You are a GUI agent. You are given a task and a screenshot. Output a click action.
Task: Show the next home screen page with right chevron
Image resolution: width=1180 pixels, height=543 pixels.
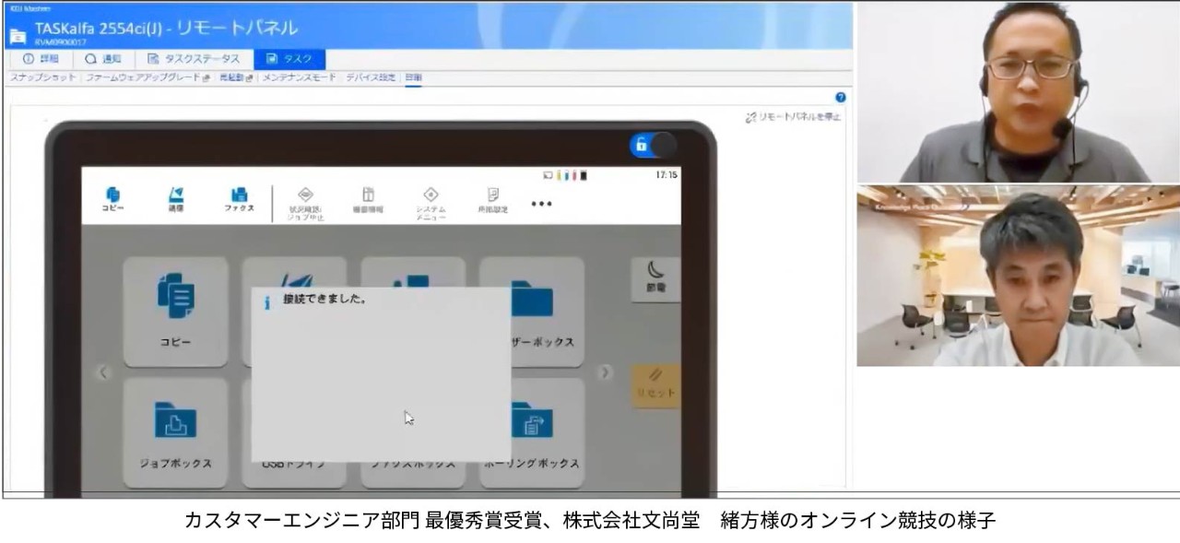pyautogui.click(x=605, y=374)
